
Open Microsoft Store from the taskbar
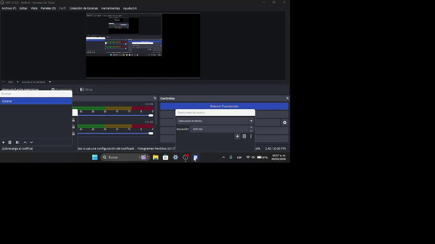pyautogui.click(x=166, y=157)
